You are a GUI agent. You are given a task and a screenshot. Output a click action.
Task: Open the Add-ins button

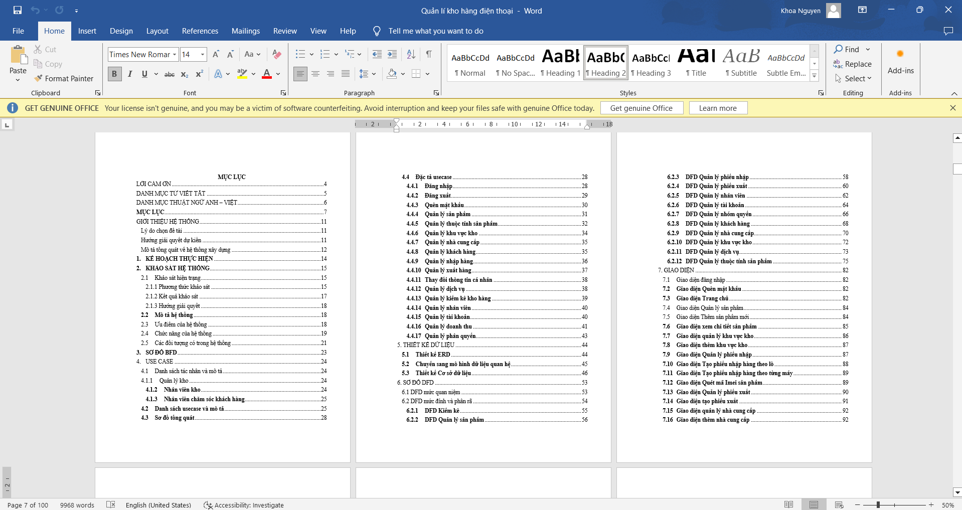tap(900, 61)
